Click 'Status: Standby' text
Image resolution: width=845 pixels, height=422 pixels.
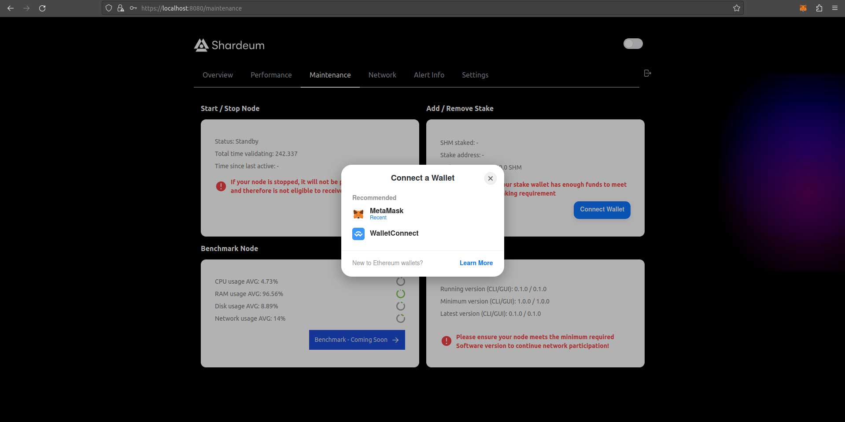(x=236, y=141)
